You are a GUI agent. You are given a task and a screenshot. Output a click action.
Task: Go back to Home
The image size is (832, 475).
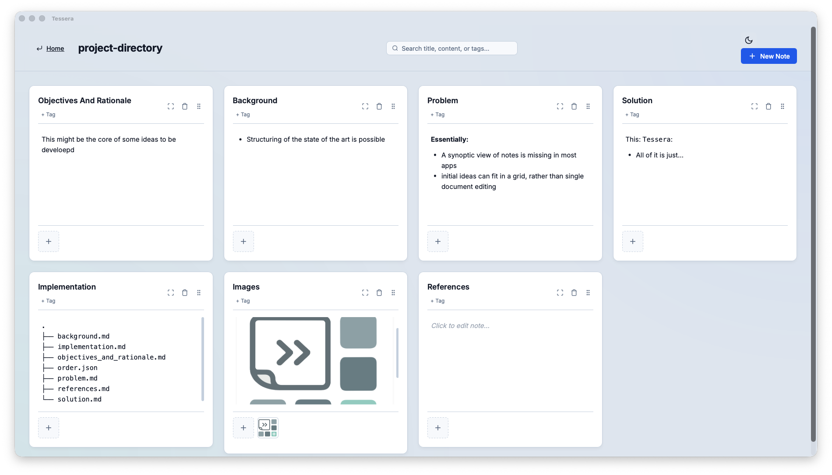tap(55, 49)
